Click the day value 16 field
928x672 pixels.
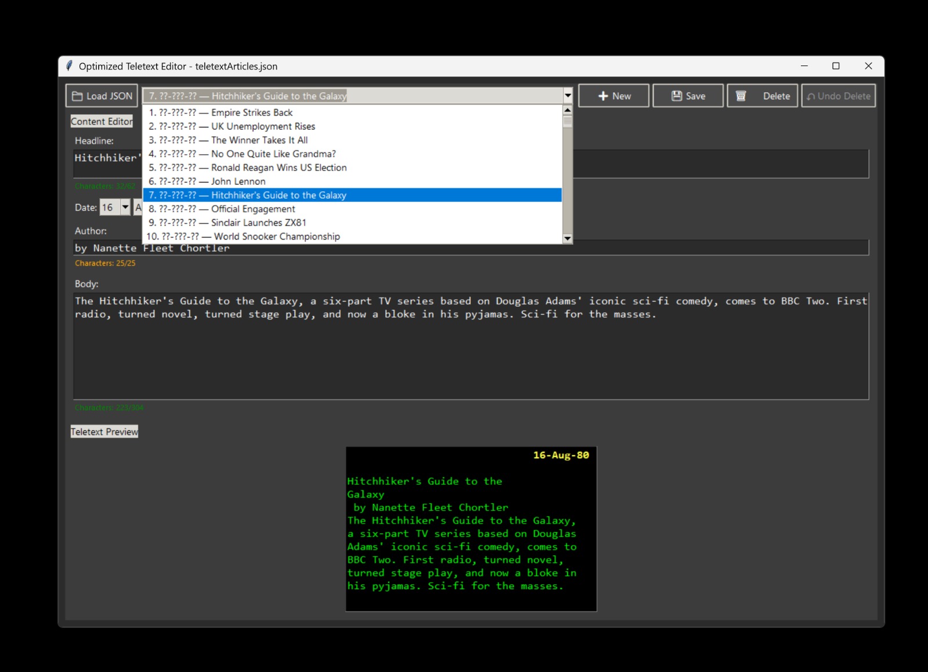(x=110, y=207)
